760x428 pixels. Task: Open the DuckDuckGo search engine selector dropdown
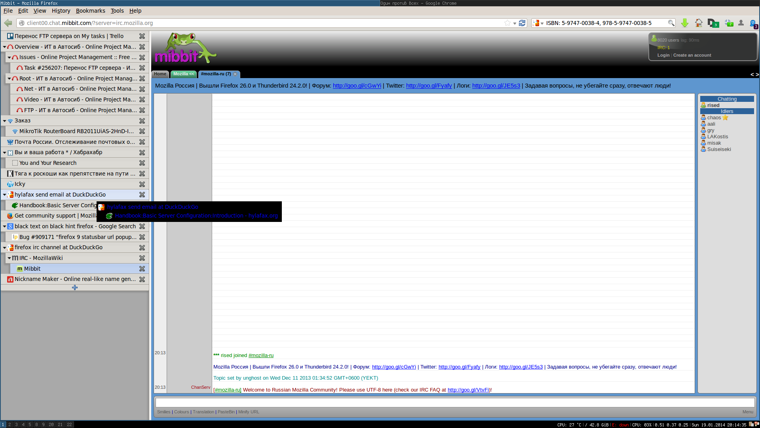pos(538,23)
